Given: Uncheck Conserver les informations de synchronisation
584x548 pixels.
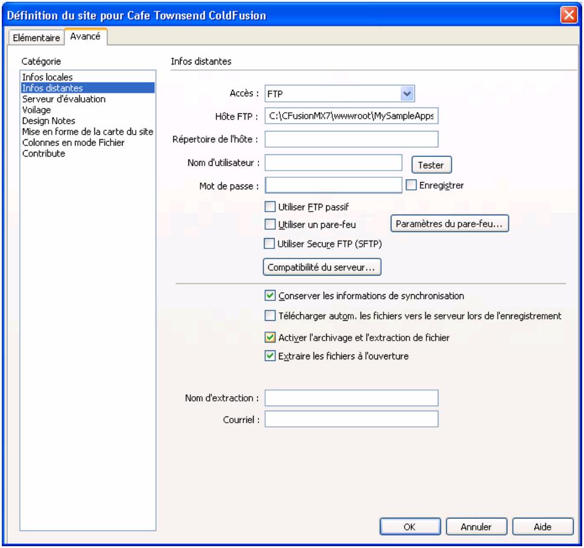Looking at the screenshot, I should [x=269, y=295].
